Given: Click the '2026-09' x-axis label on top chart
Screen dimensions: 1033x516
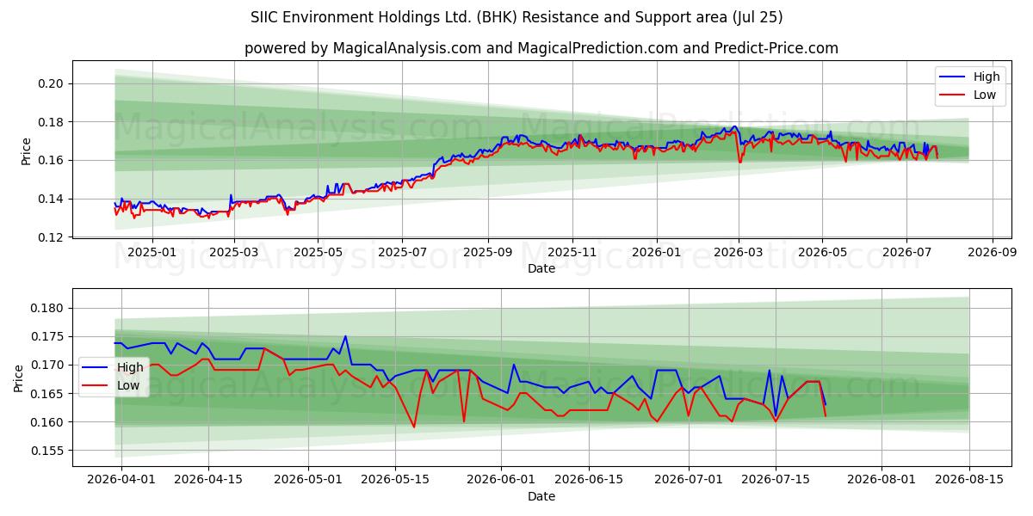Looking at the screenshot, I should point(992,253).
